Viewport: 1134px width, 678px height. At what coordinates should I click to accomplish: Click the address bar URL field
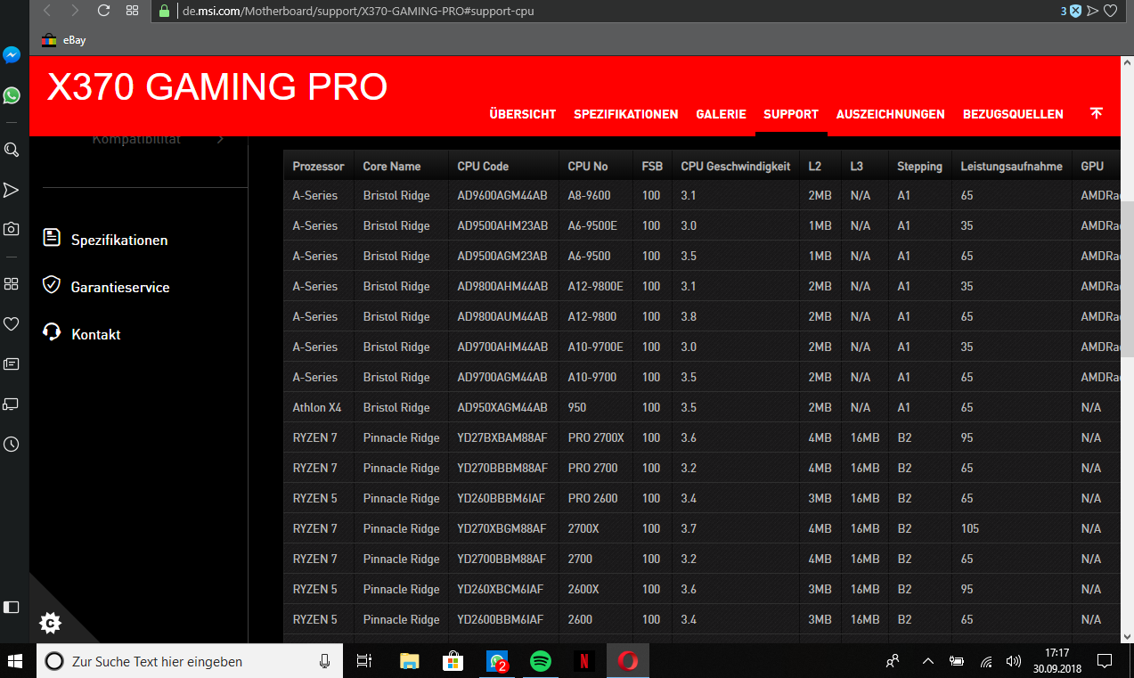tap(606, 12)
